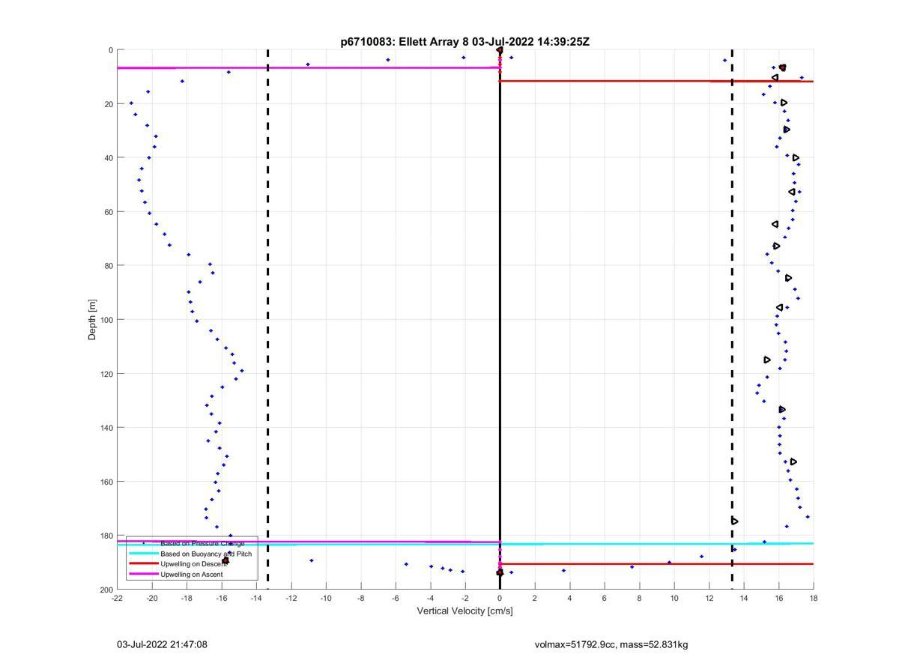Click x-axis tick label '-22'
This screenshot has width=899, height=663.
click(x=117, y=598)
